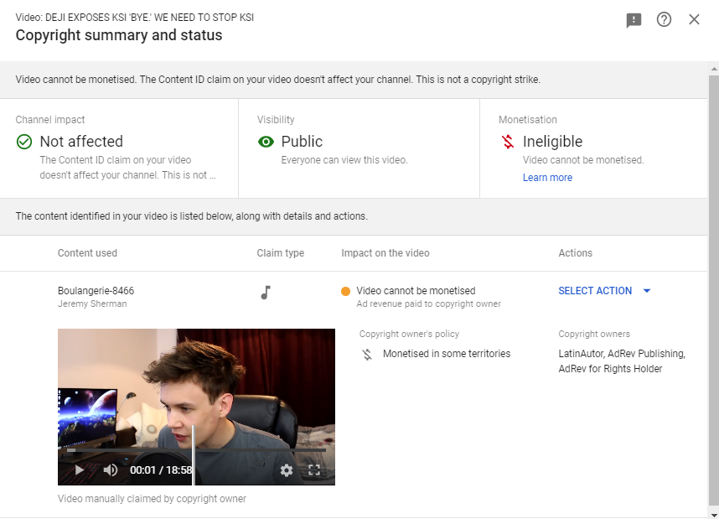Click the music note claim type icon
The image size is (719, 519).
click(266, 293)
